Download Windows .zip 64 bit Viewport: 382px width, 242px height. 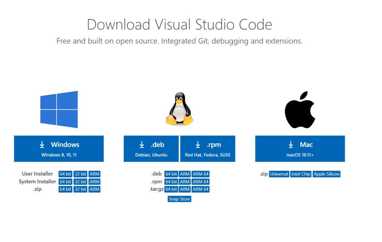[65, 189]
